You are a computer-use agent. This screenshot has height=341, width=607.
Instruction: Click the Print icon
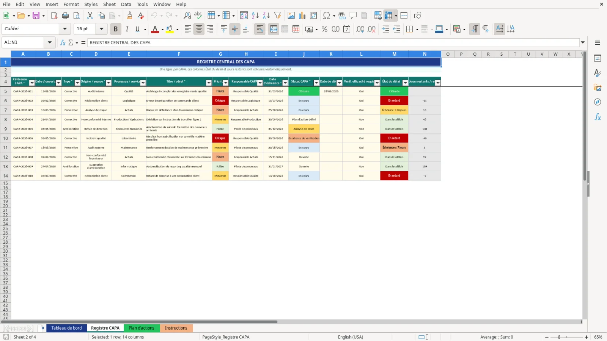65,16
